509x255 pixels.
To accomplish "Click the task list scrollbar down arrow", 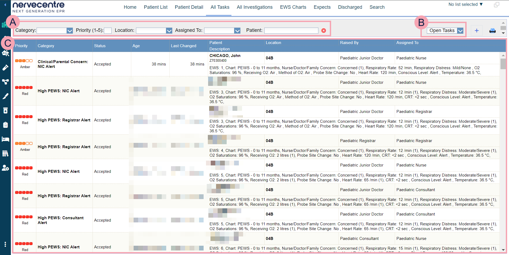I will pyautogui.click(x=503, y=249).
